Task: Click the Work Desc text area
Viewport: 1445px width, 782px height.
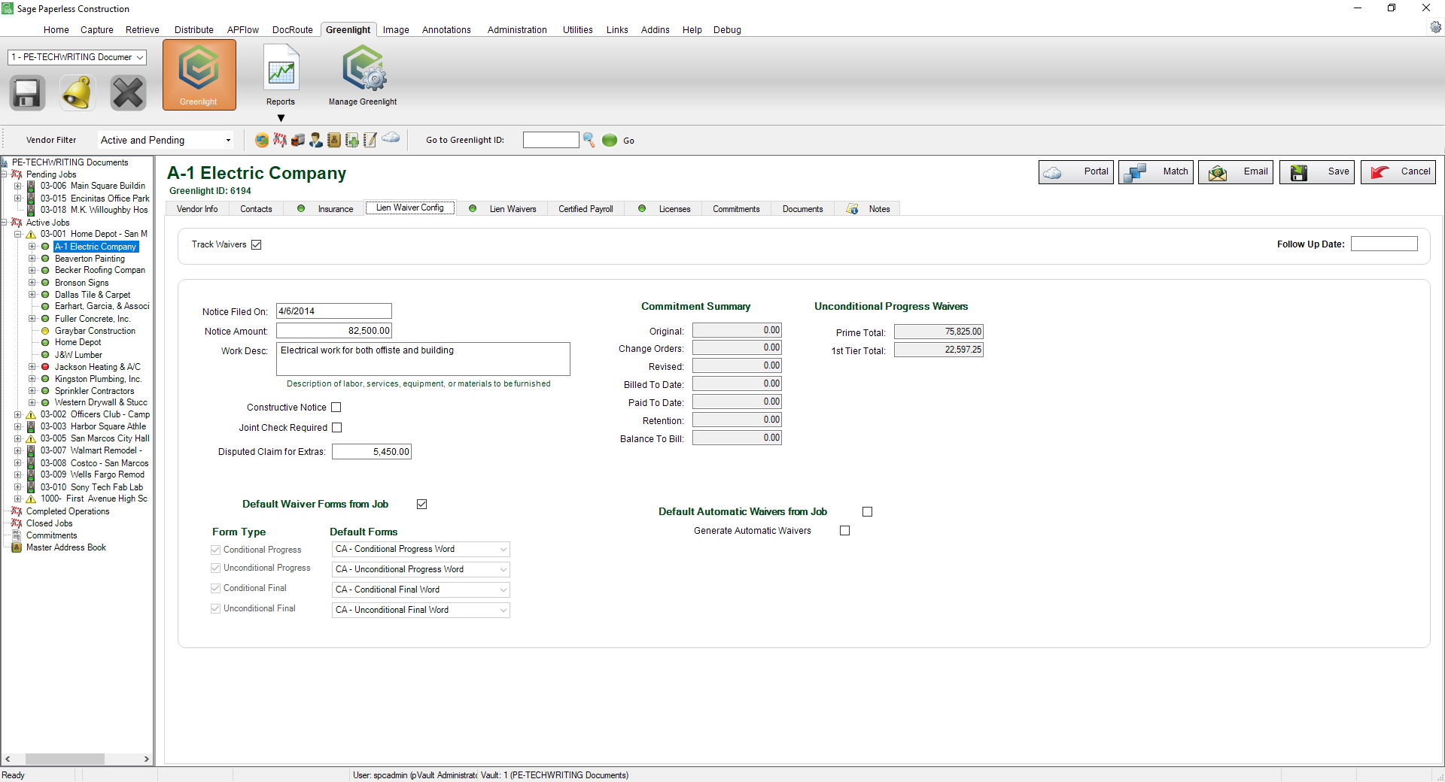Action: tap(423, 359)
